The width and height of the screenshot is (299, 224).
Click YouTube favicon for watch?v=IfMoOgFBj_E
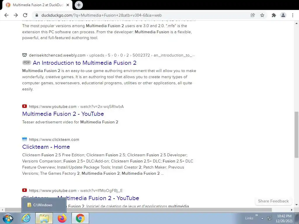point(25,190)
